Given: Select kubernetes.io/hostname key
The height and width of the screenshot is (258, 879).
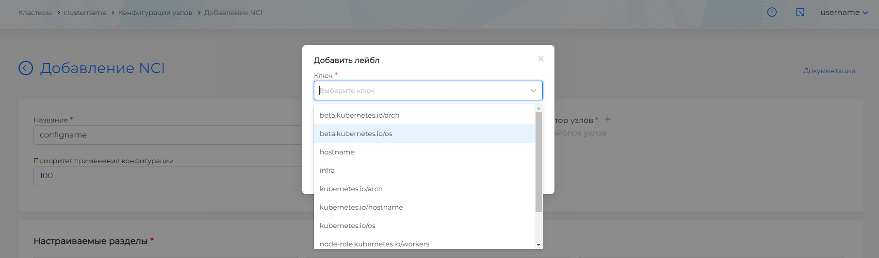Looking at the screenshot, I should [x=361, y=207].
